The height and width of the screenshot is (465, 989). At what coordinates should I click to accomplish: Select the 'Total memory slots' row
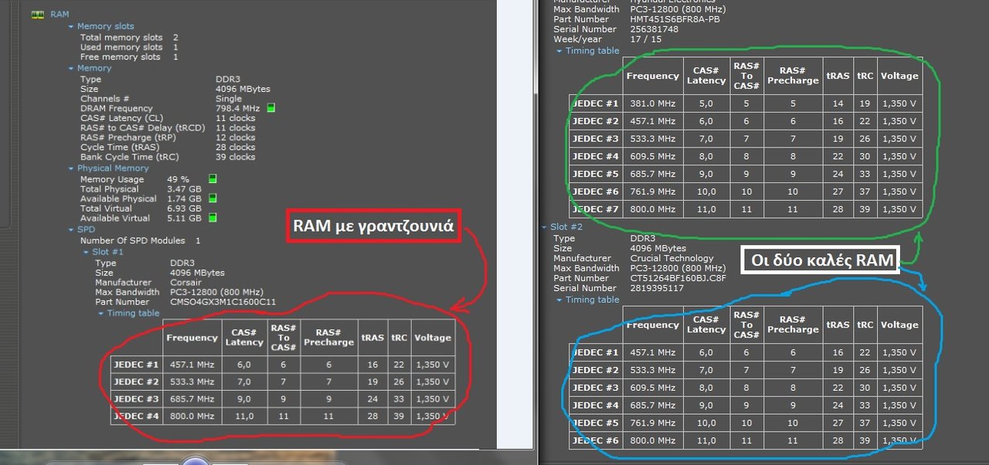point(129,37)
